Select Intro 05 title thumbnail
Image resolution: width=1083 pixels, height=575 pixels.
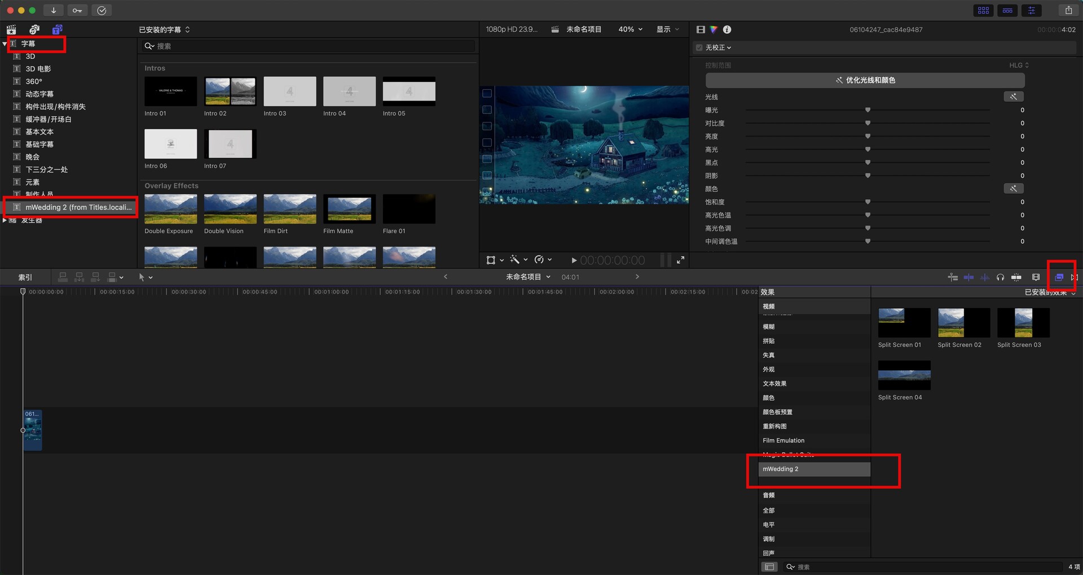[409, 91]
